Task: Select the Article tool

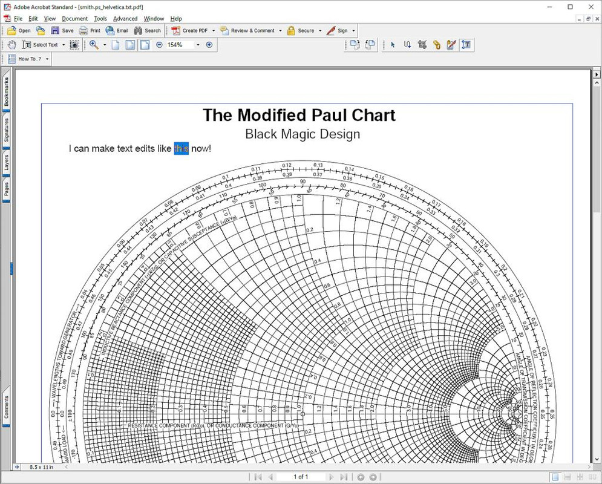Action: pos(407,45)
